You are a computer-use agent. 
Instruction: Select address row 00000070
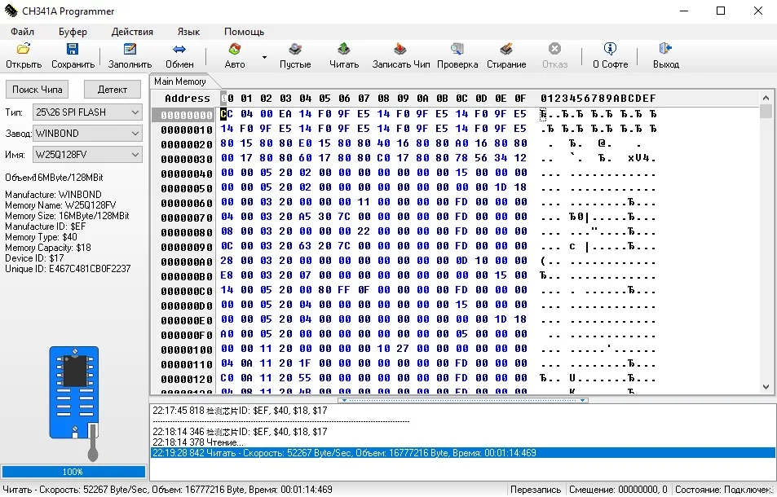coord(187,218)
